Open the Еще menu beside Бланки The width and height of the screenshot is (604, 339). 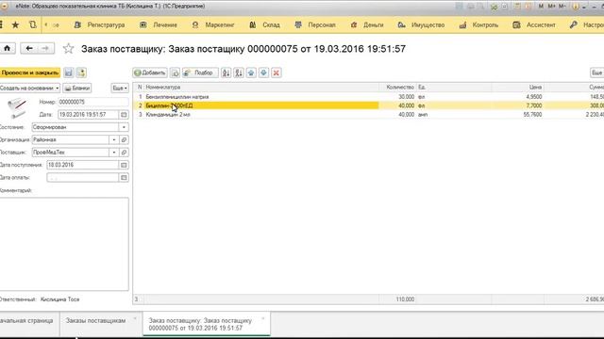[120, 88]
